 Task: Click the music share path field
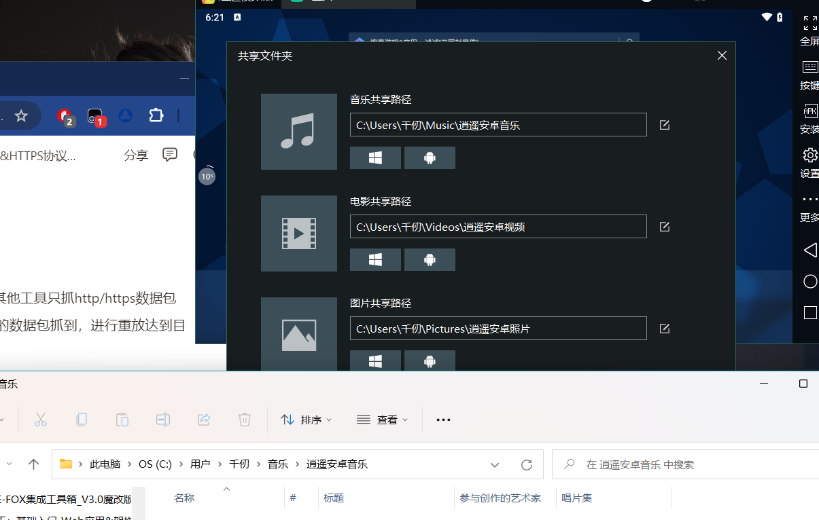click(498, 125)
